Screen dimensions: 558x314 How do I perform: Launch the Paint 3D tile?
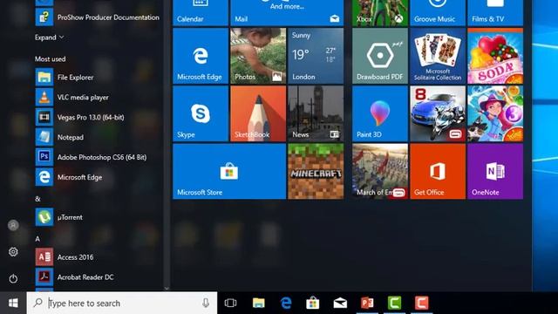(x=380, y=113)
